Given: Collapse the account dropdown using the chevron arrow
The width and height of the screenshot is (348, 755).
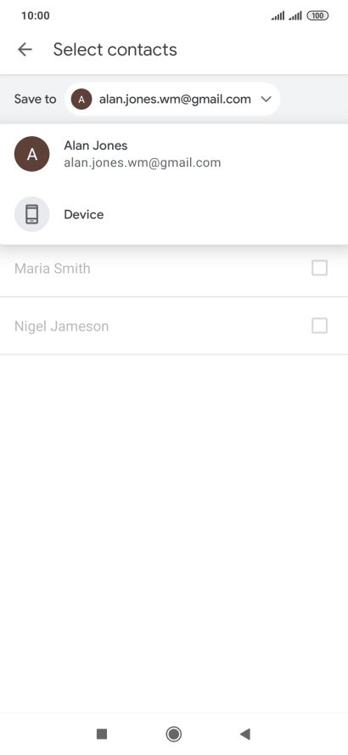Looking at the screenshot, I should point(266,99).
